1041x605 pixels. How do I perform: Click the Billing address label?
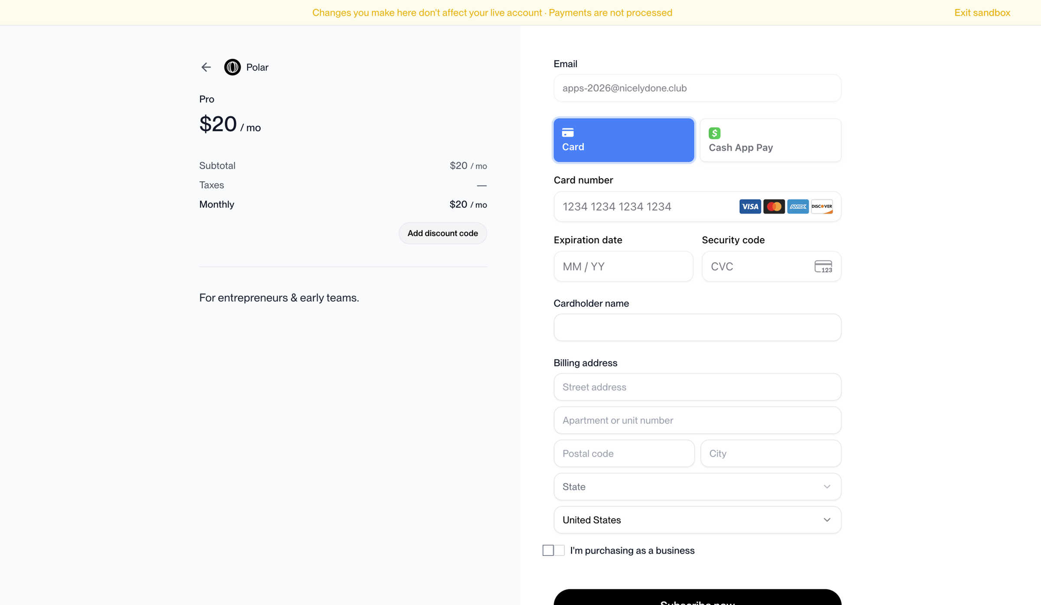(x=585, y=363)
